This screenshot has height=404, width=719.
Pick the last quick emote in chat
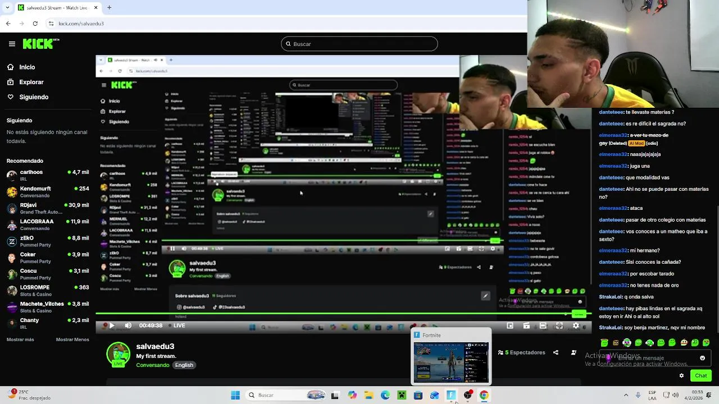tap(706, 342)
